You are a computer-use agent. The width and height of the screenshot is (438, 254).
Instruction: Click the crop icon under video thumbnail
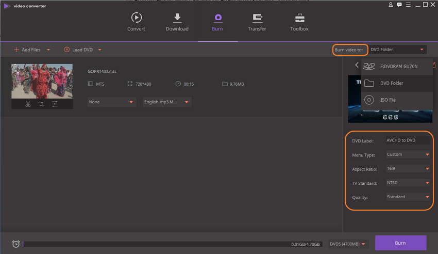pos(41,104)
